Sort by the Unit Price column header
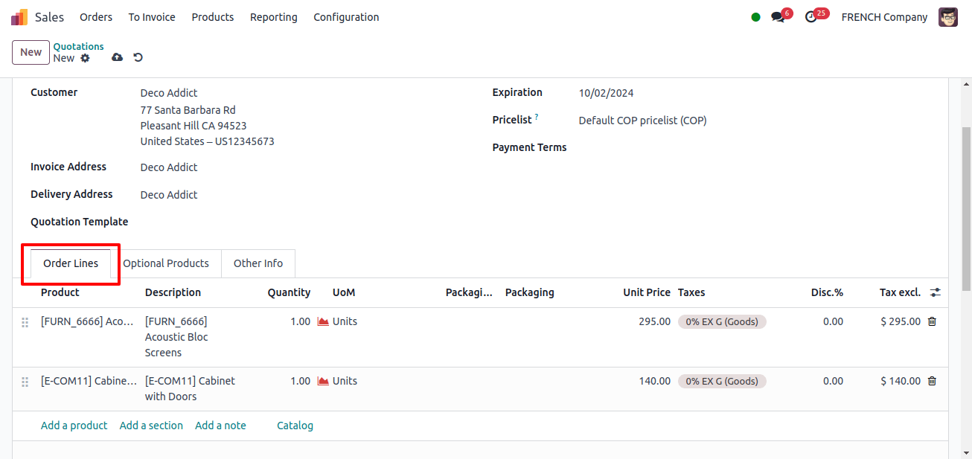The width and height of the screenshot is (972, 459). pyautogui.click(x=647, y=292)
